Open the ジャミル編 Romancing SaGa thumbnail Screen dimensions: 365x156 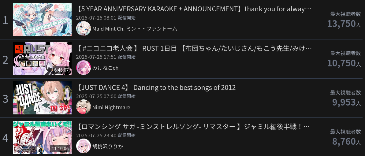coord(42,137)
